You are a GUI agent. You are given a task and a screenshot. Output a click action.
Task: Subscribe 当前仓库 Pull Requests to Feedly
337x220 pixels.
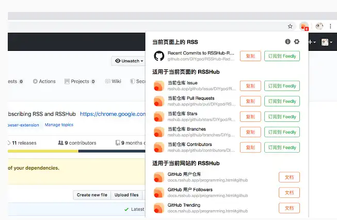coord(282,101)
